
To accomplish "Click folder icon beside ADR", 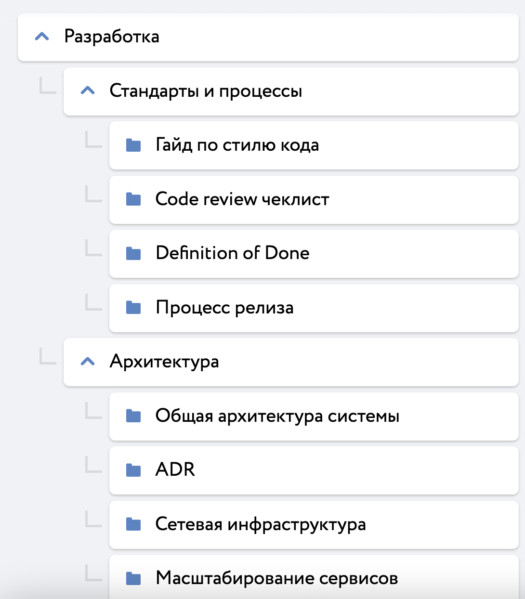I will (x=133, y=470).
